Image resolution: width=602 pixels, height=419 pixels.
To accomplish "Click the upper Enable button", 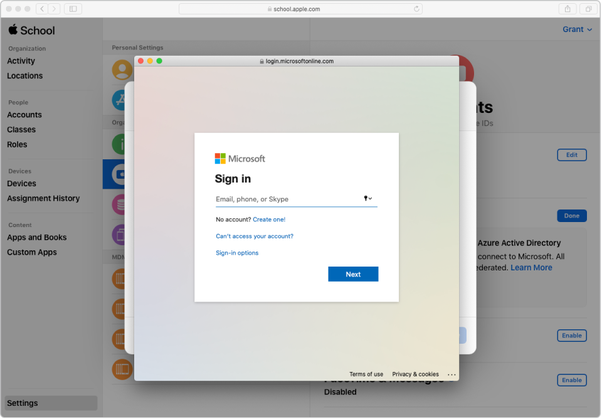I will tap(573, 336).
